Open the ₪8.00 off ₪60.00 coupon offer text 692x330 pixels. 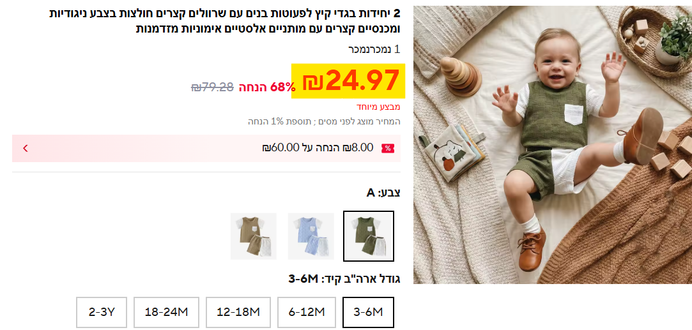pyautogui.click(x=318, y=147)
